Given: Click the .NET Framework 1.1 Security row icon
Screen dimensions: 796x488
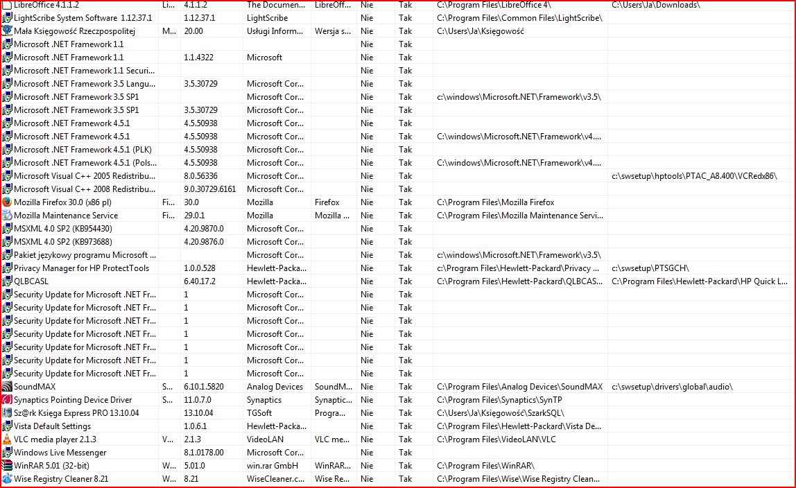Looking at the screenshot, I should (x=7, y=70).
